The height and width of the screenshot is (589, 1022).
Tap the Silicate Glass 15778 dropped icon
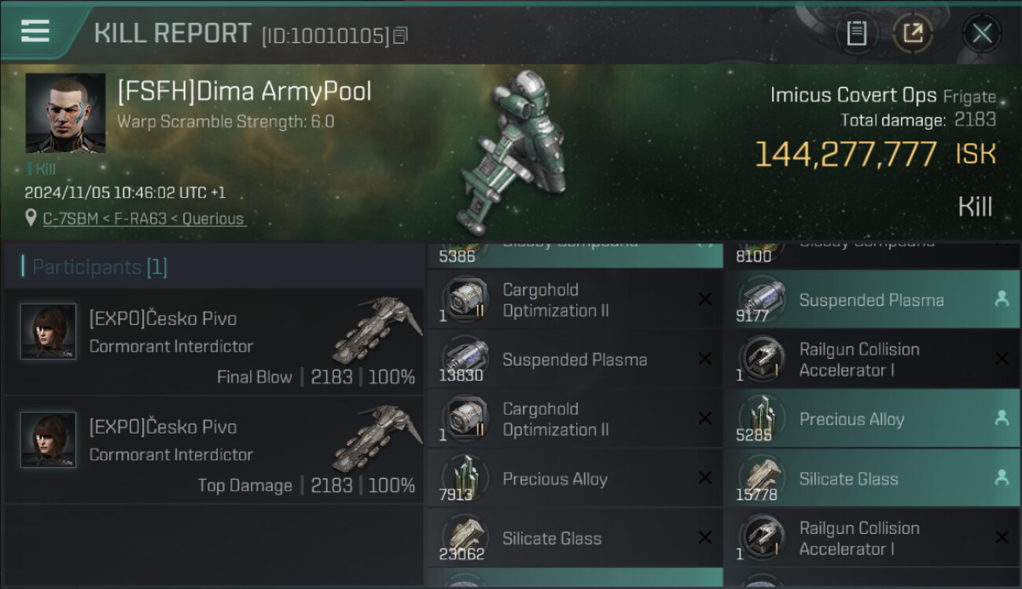[x=1001, y=477]
